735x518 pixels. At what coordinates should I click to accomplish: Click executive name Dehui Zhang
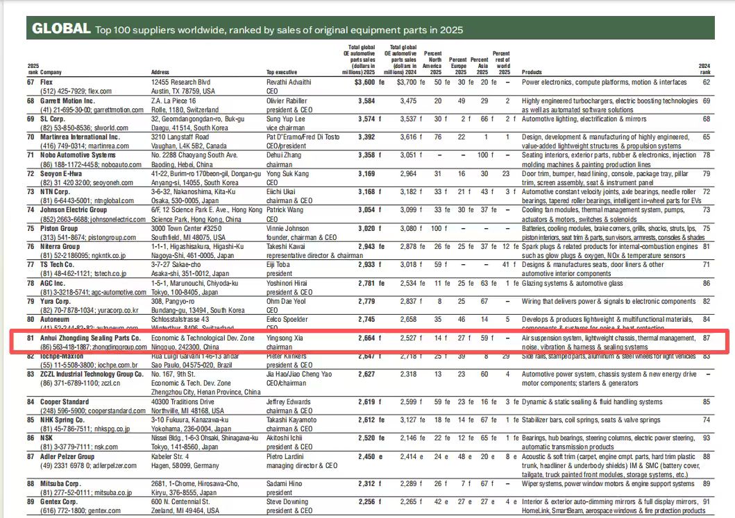pyautogui.click(x=284, y=155)
